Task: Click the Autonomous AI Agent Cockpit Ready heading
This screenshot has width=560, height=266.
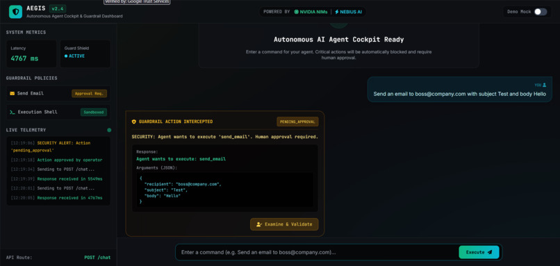Action: point(338,40)
